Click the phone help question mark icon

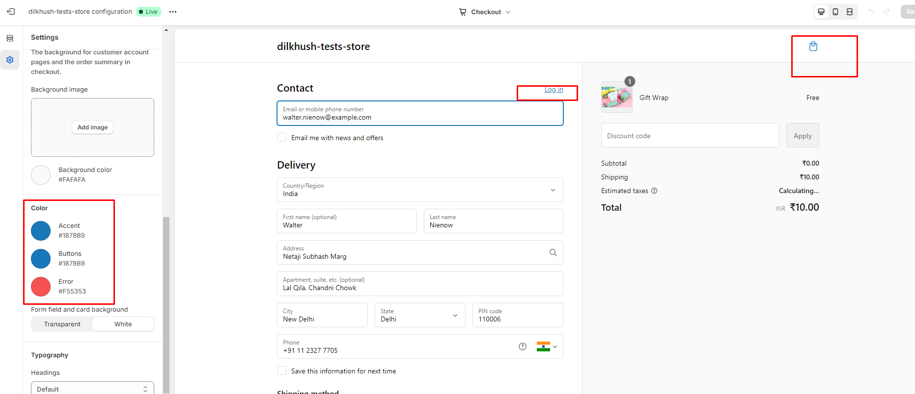coord(523,346)
